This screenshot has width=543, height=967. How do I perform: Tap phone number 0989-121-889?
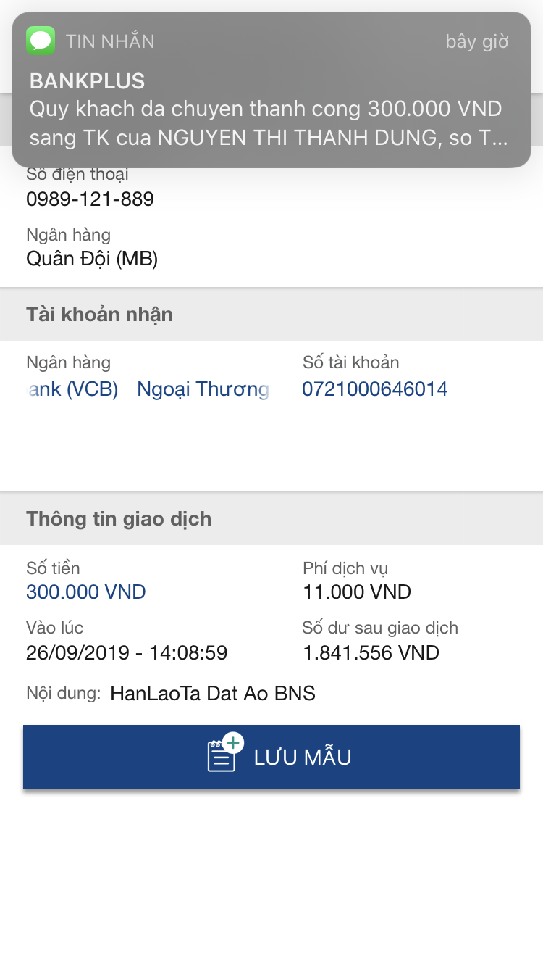coord(90,199)
